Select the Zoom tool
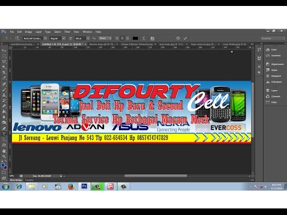The width and height of the screenshot is (287, 215). (4, 156)
